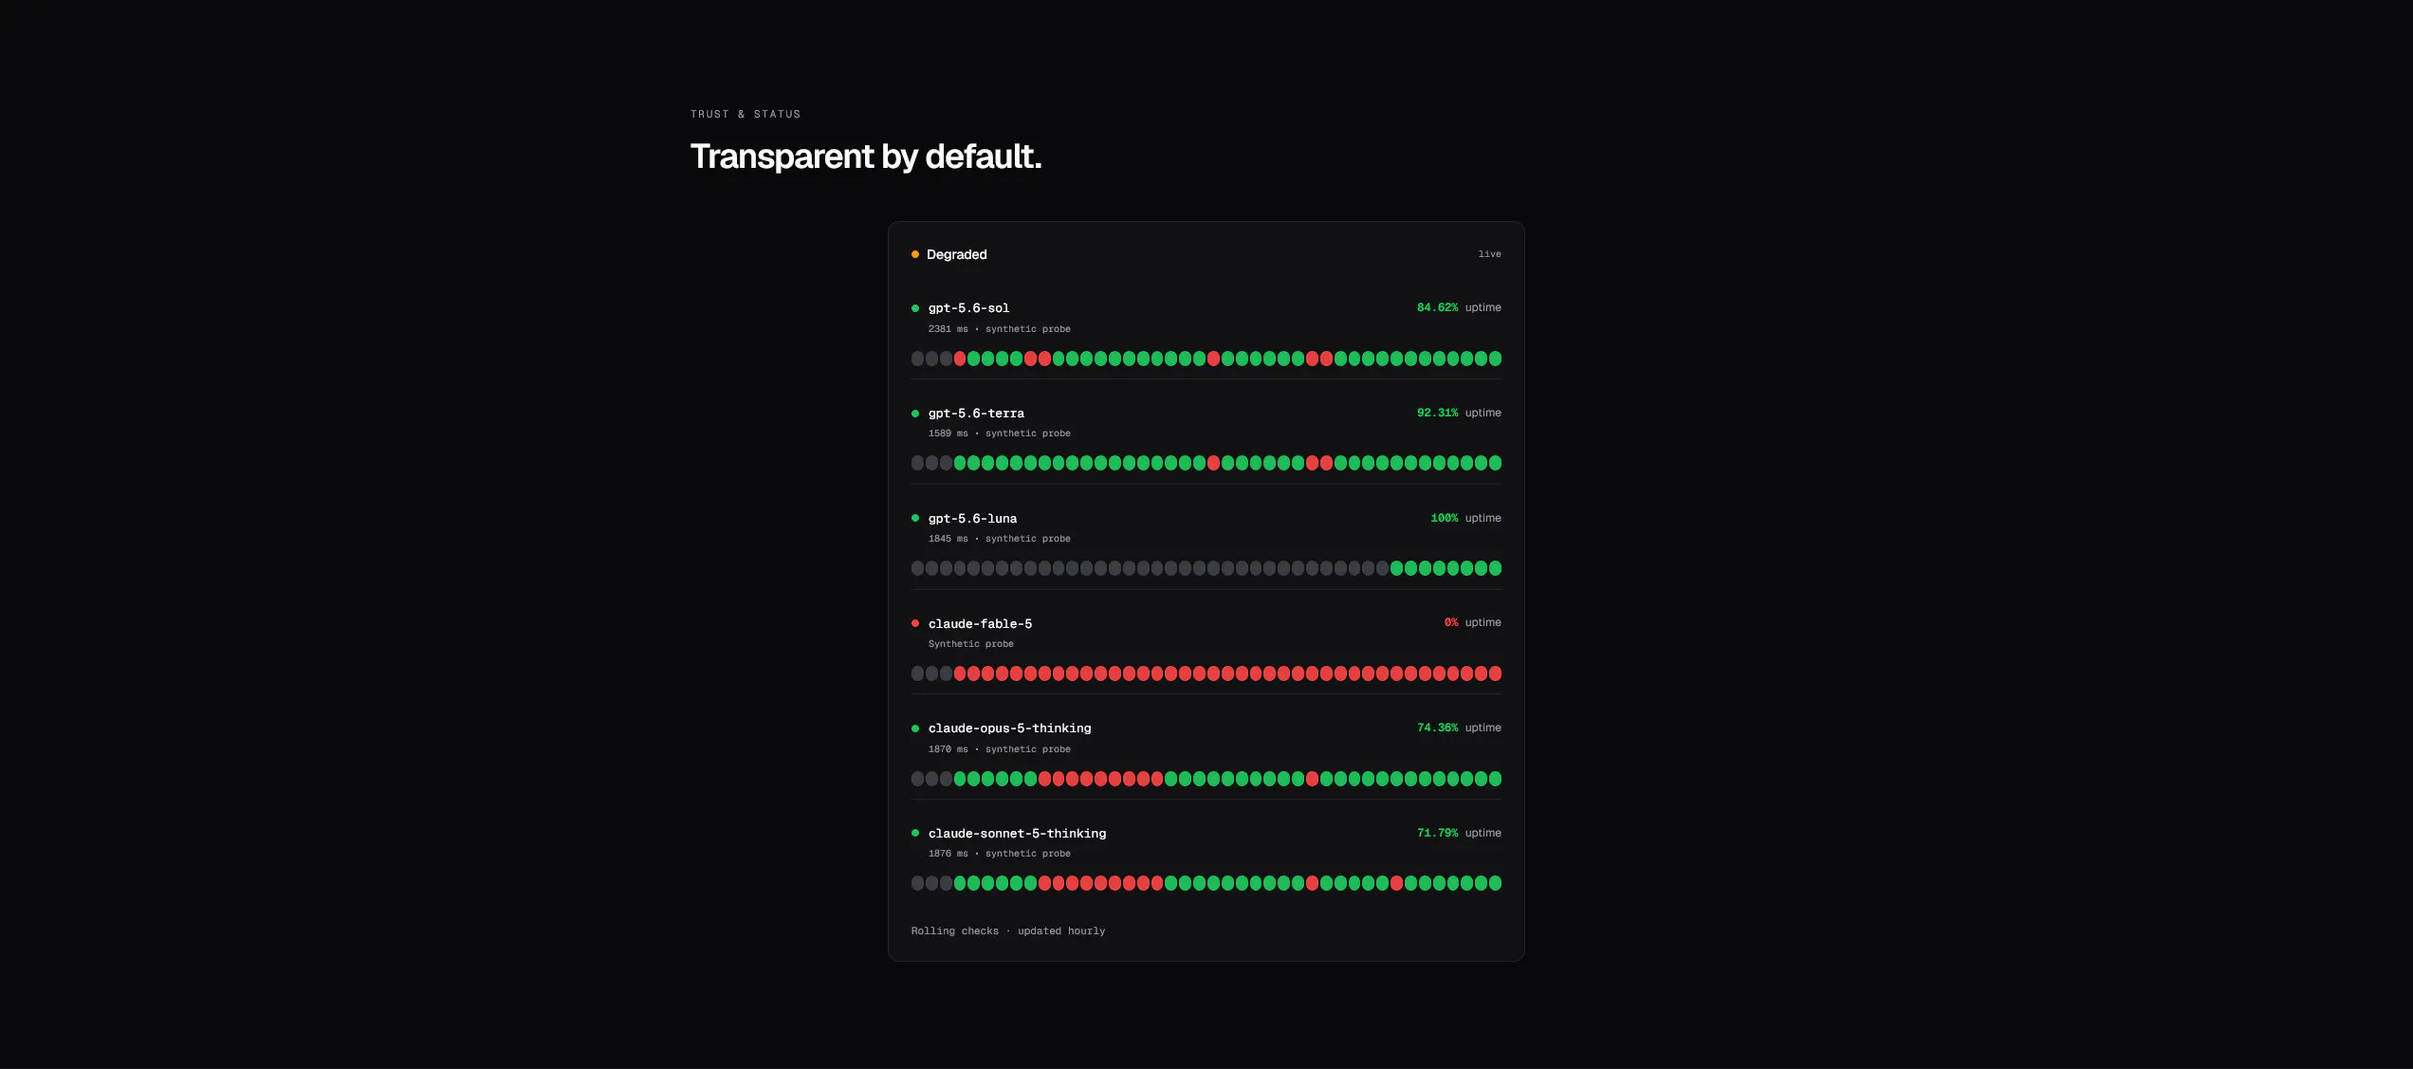Click the green dot beside gpt-5.6-sol
Screen dimensions: 2413x1069
click(915, 308)
